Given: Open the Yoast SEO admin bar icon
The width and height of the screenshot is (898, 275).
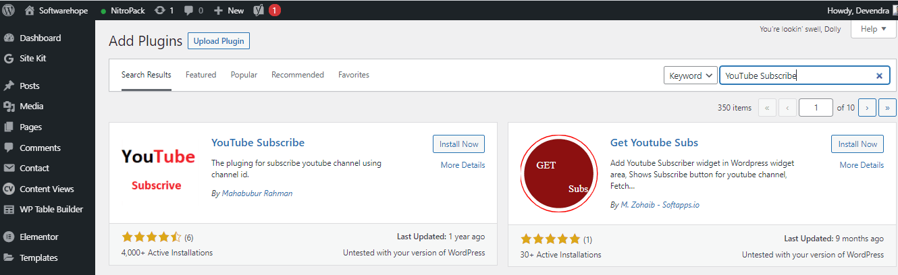Looking at the screenshot, I should [x=259, y=10].
